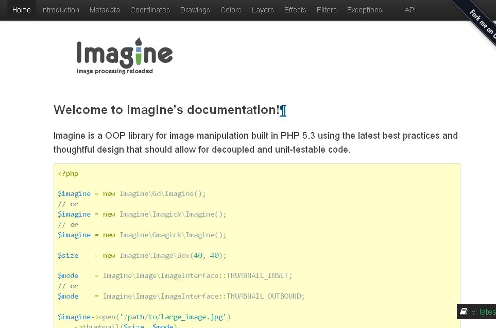Open the Filters section
Screen dimensions: 496x328
[x=327, y=10]
